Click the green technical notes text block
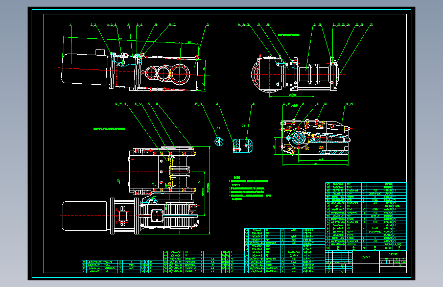Viewport: 443px width, 287px height. (x=250, y=188)
